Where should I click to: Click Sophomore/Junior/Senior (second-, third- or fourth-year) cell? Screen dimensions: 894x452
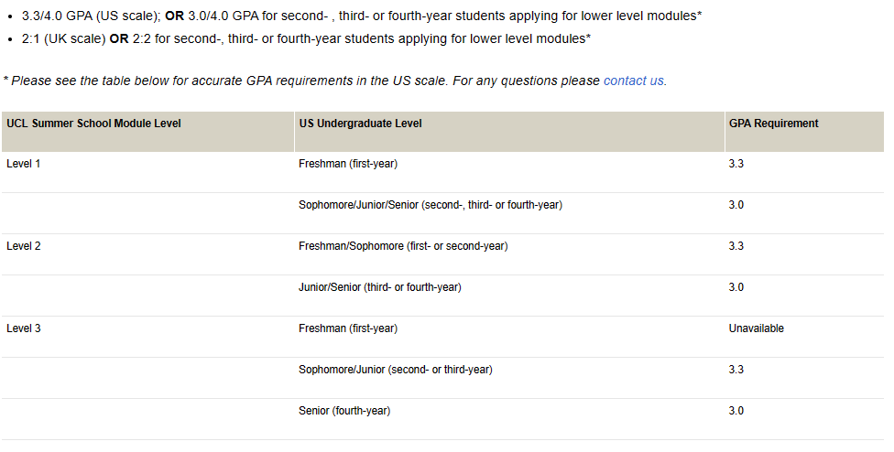[431, 205]
